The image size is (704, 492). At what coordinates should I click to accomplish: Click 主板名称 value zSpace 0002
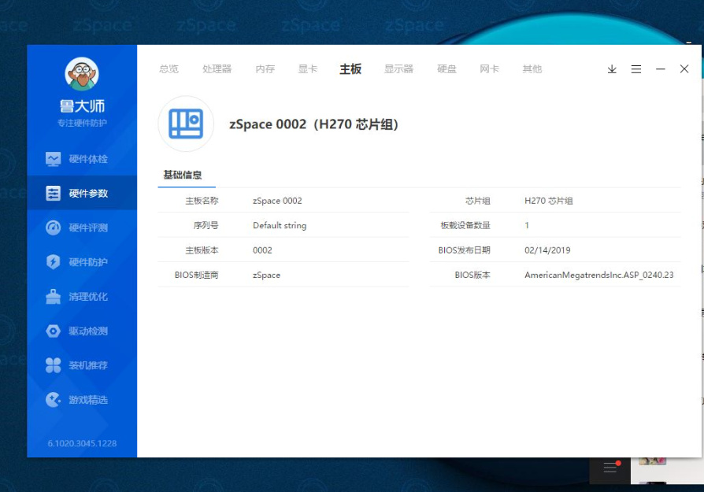coord(277,201)
